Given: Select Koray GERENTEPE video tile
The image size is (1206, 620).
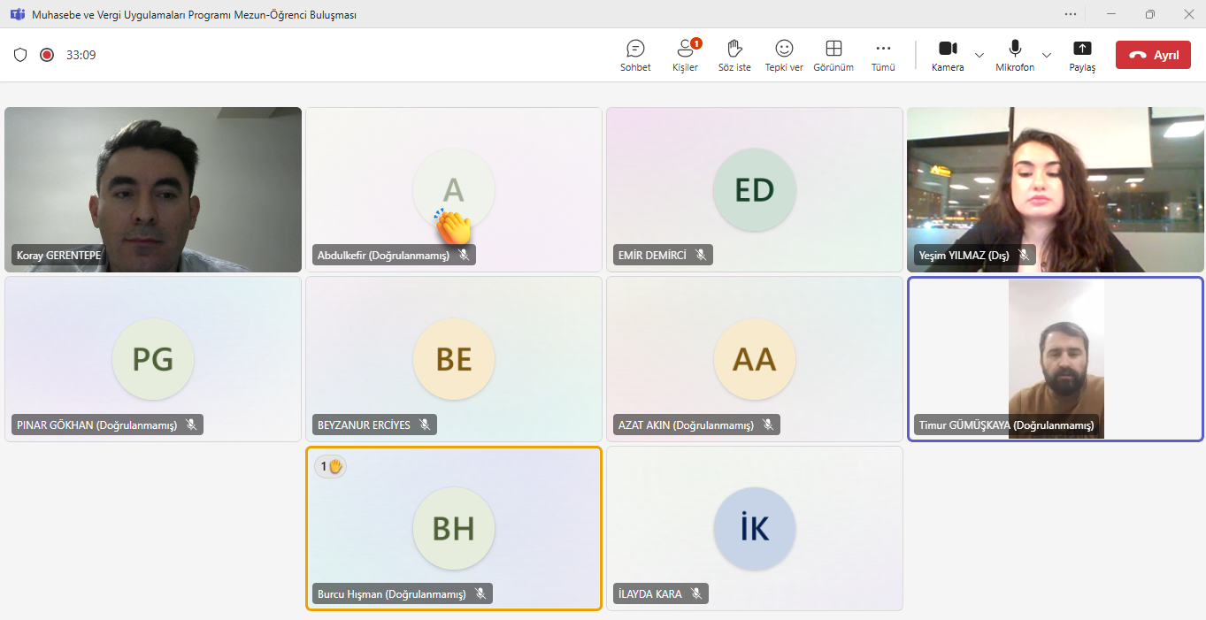Looking at the screenshot, I should pyautogui.click(x=153, y=189).
